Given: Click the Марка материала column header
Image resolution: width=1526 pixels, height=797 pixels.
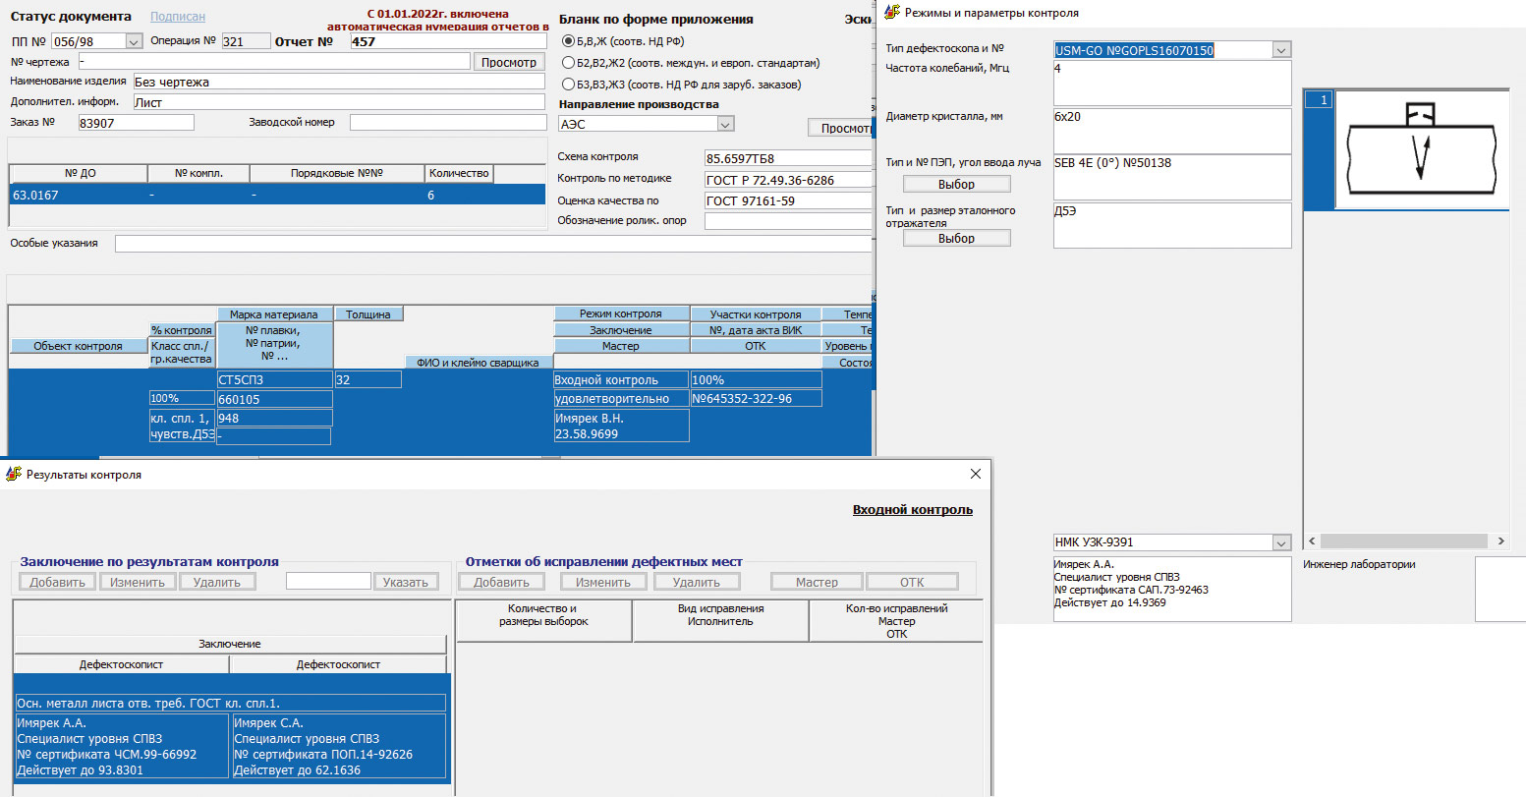Looking at the screenshot, I should pos(273,314).
